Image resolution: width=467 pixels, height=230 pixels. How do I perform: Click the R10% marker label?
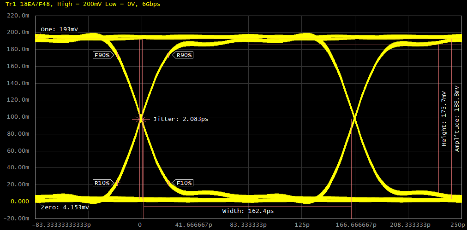[102, 183]
